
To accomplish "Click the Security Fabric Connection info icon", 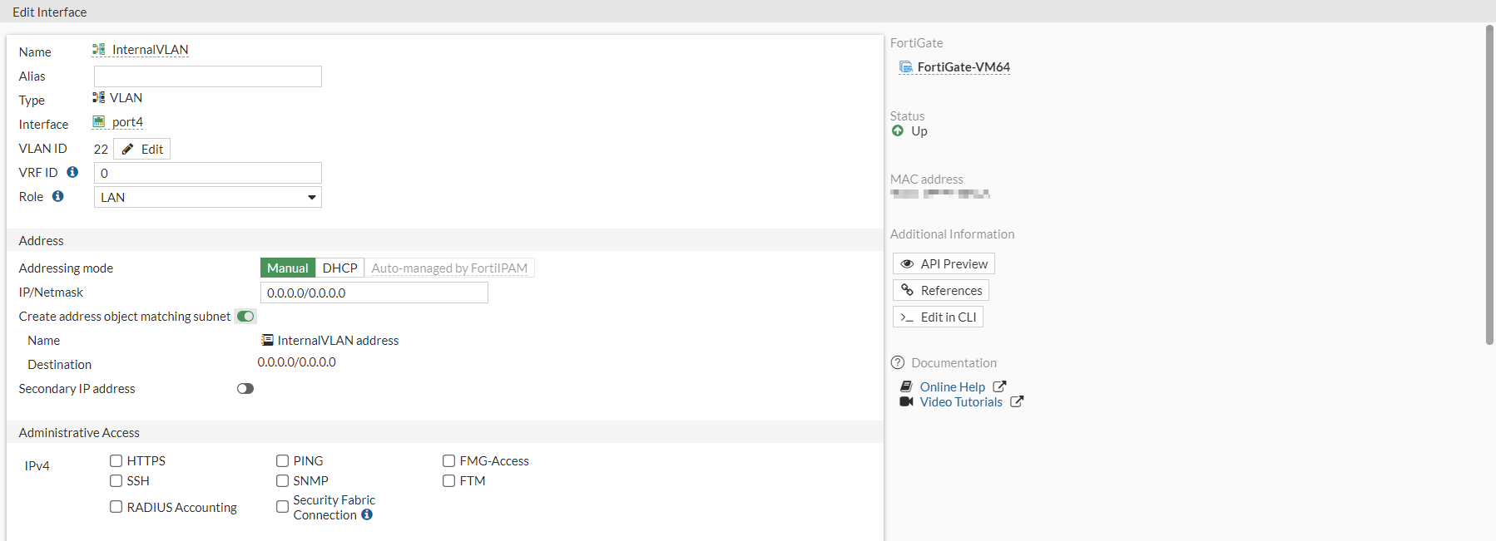I will tap(367, 514).
